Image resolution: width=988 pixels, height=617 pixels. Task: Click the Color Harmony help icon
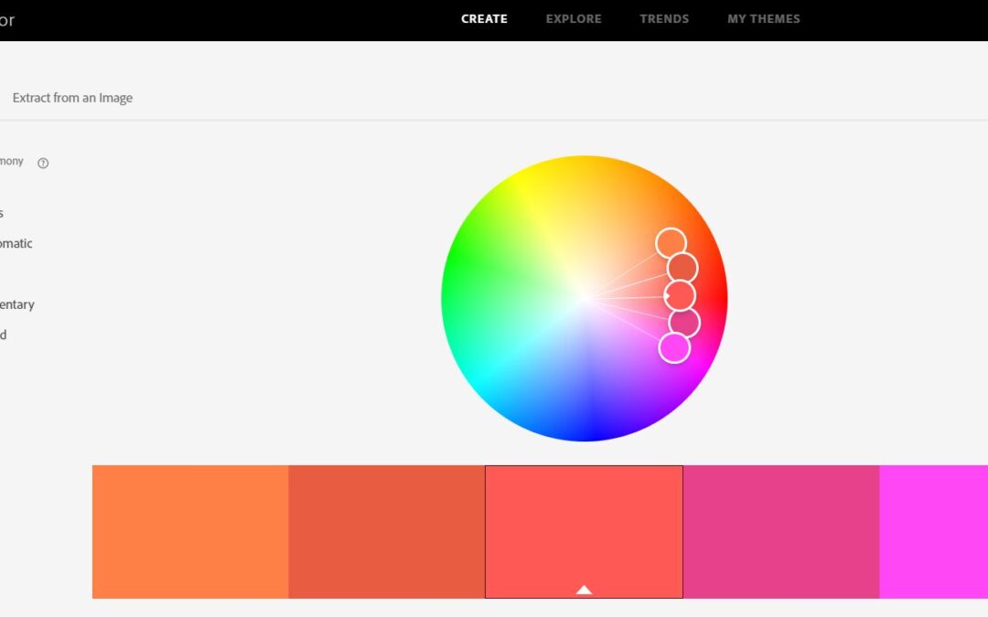pos(42,162)
